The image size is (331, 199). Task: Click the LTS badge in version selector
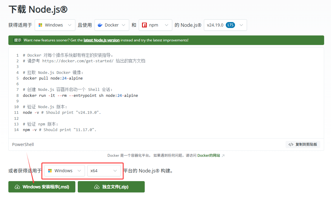click(x=230, y=25)
